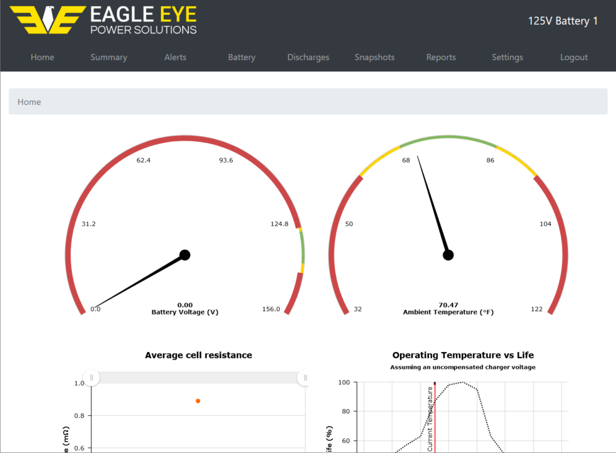Click the 31.2 tick label on voltage gauge
This screenshot has width=616, height=453.
(88, 224)
